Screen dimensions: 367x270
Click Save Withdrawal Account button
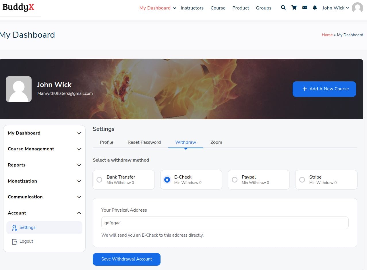click(x=126, y=259)
